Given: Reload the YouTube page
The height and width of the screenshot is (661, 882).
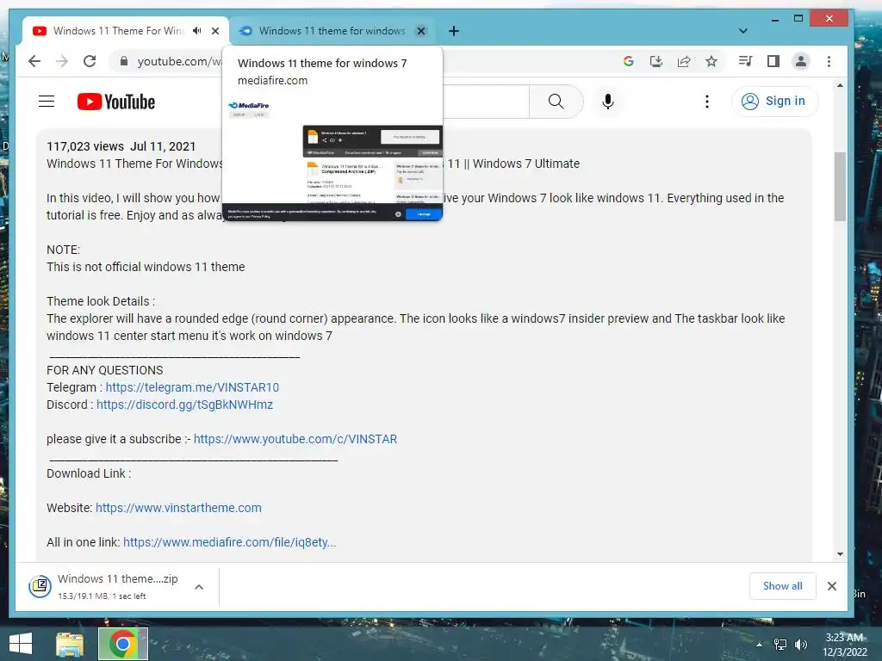Looking at the screenshot, I should [x=90, y=61].
